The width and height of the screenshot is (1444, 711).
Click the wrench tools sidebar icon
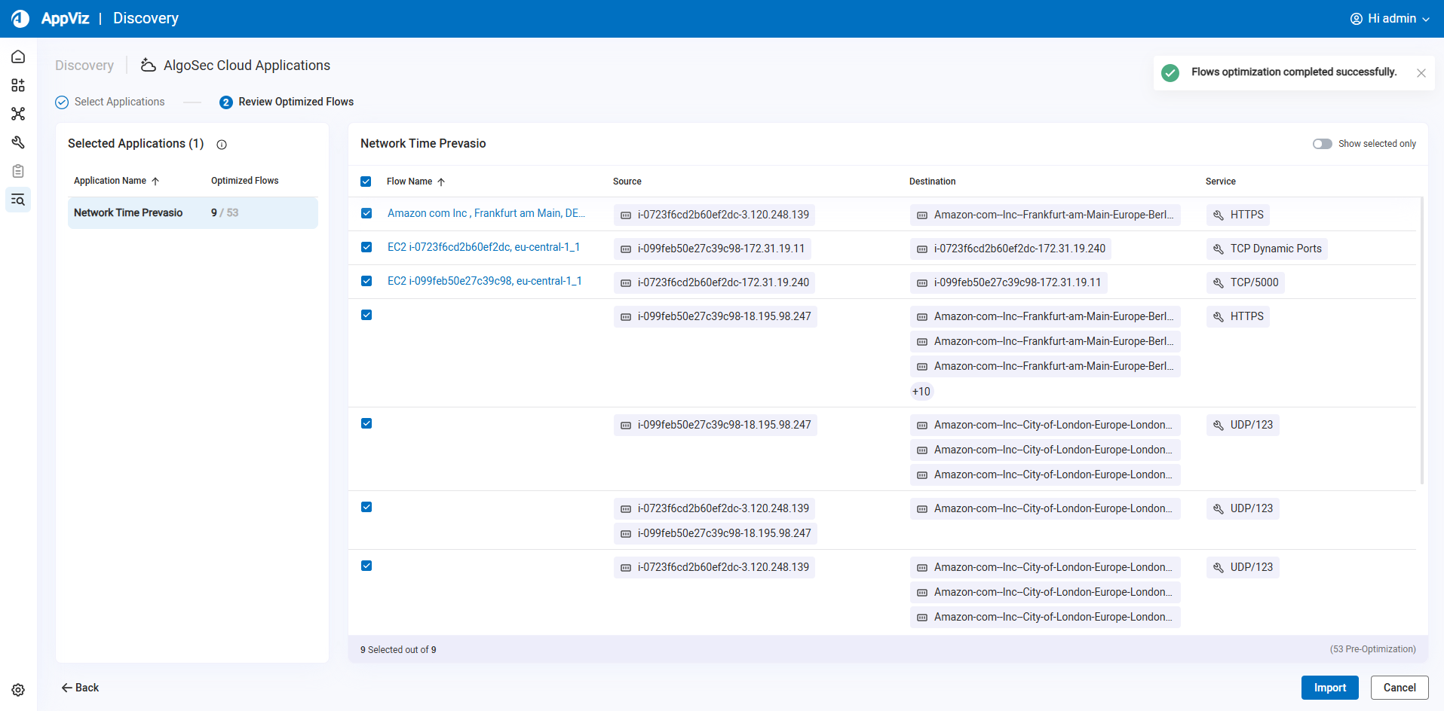(x=18, y=142)
